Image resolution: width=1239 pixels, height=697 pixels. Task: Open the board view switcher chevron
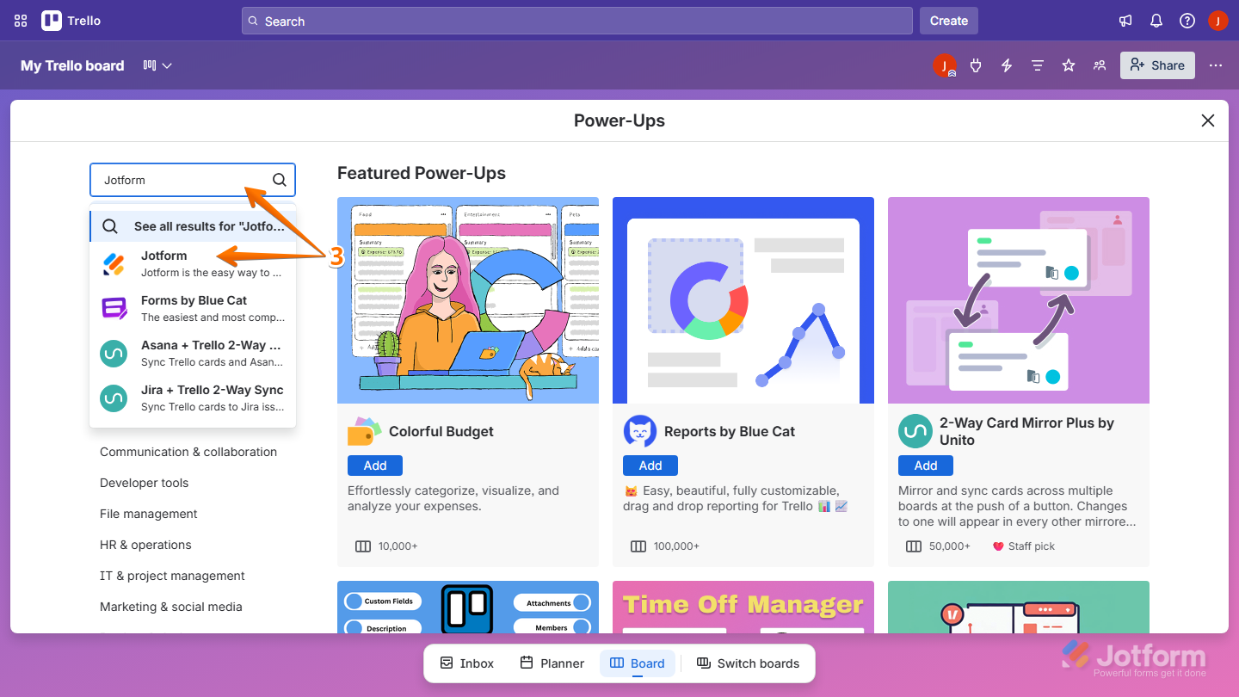169,65
